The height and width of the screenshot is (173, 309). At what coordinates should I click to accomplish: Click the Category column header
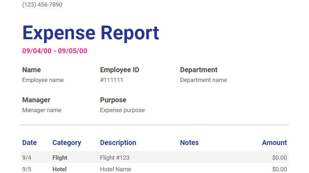coord(67,143)
